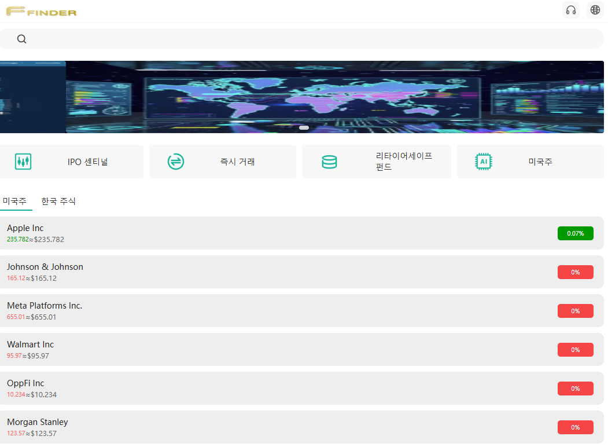Open the Walmart Inc stock row

(x=301, y=350)
